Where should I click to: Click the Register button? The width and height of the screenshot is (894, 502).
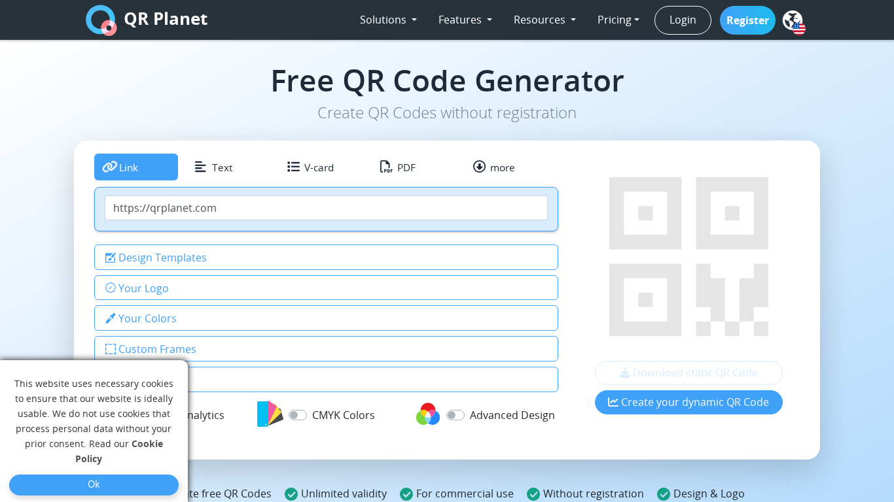click(747, 20)
